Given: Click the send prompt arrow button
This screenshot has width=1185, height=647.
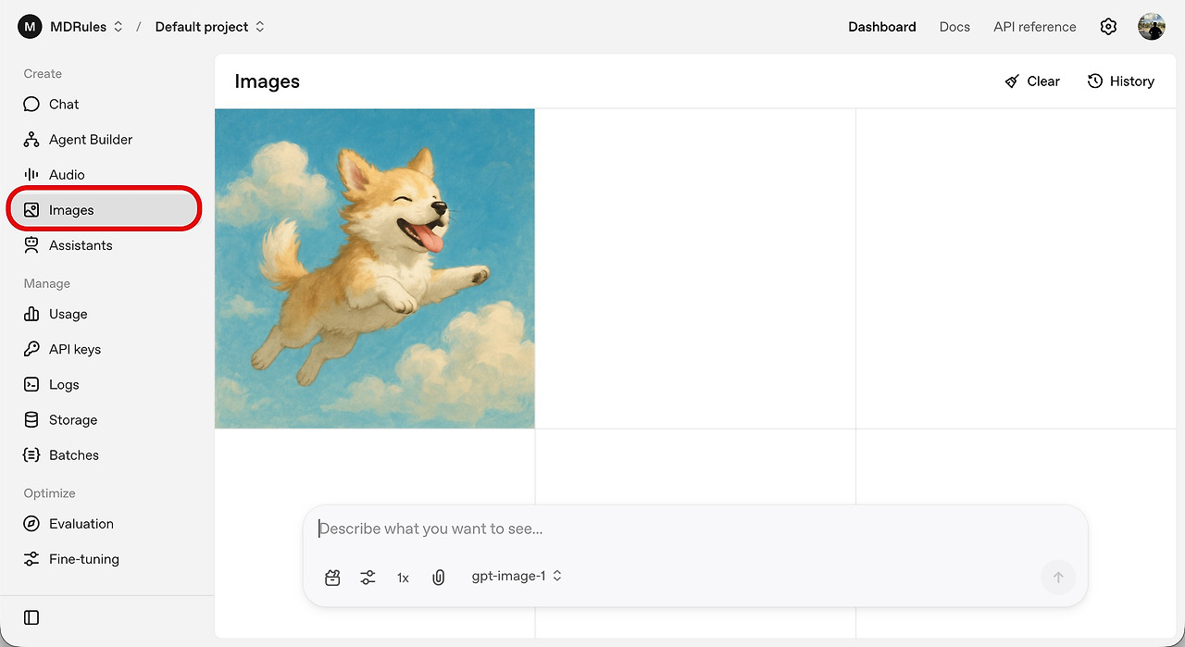Looking at the screenshot, I should click(x=1058, y=577).
